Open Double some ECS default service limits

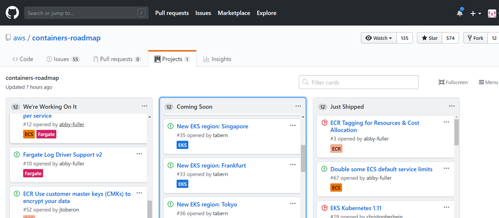click(381, 169)
